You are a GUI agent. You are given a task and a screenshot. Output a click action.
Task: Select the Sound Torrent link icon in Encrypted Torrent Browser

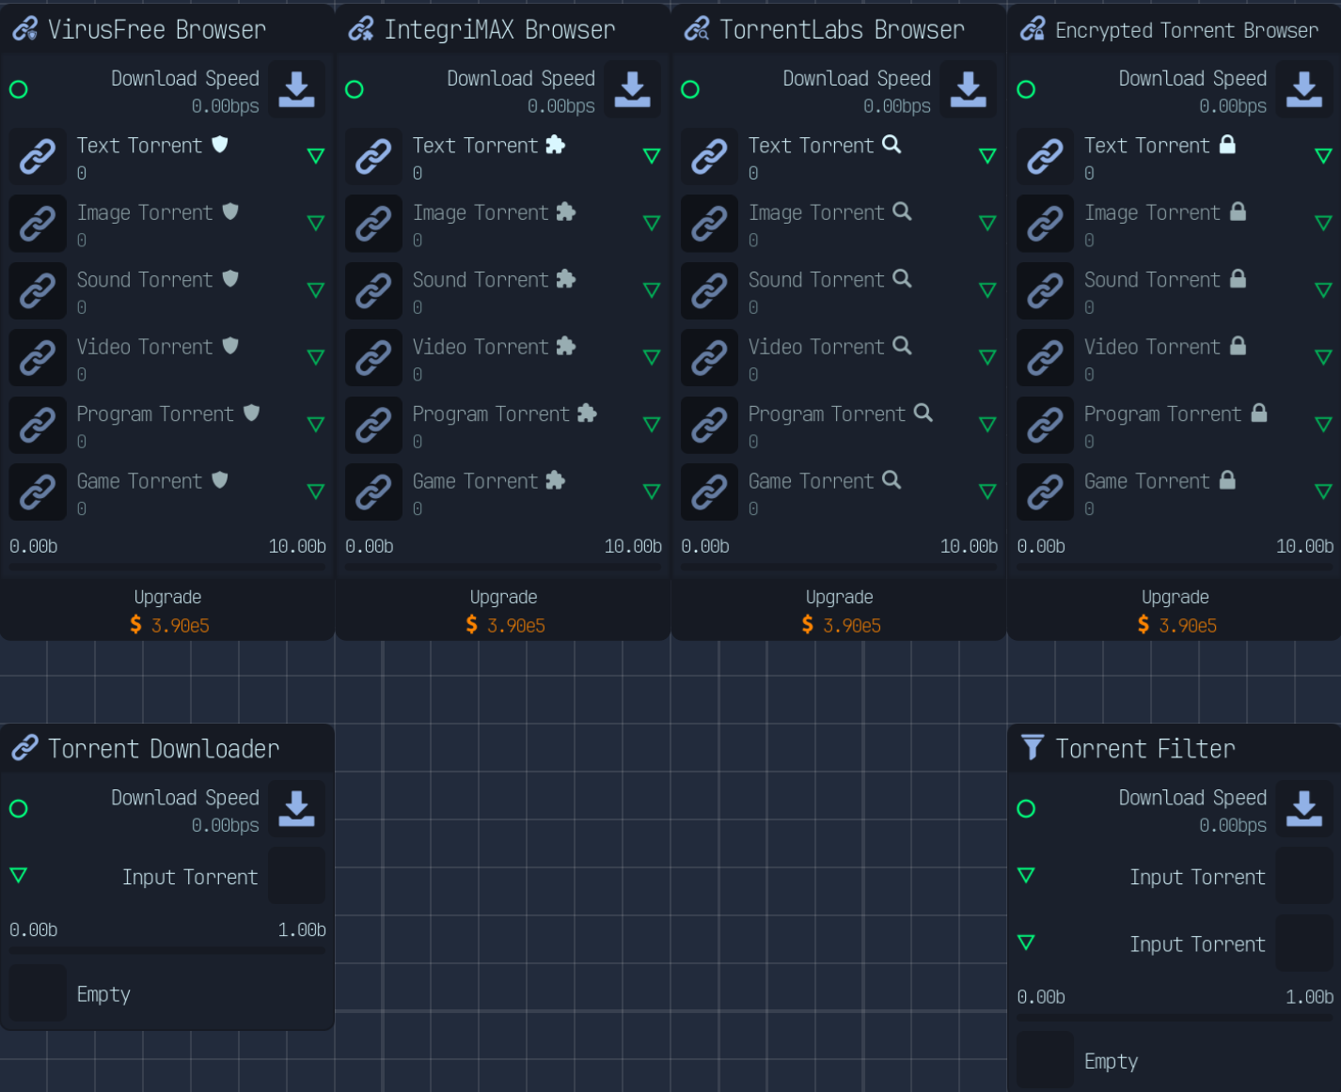(1045, 291)
